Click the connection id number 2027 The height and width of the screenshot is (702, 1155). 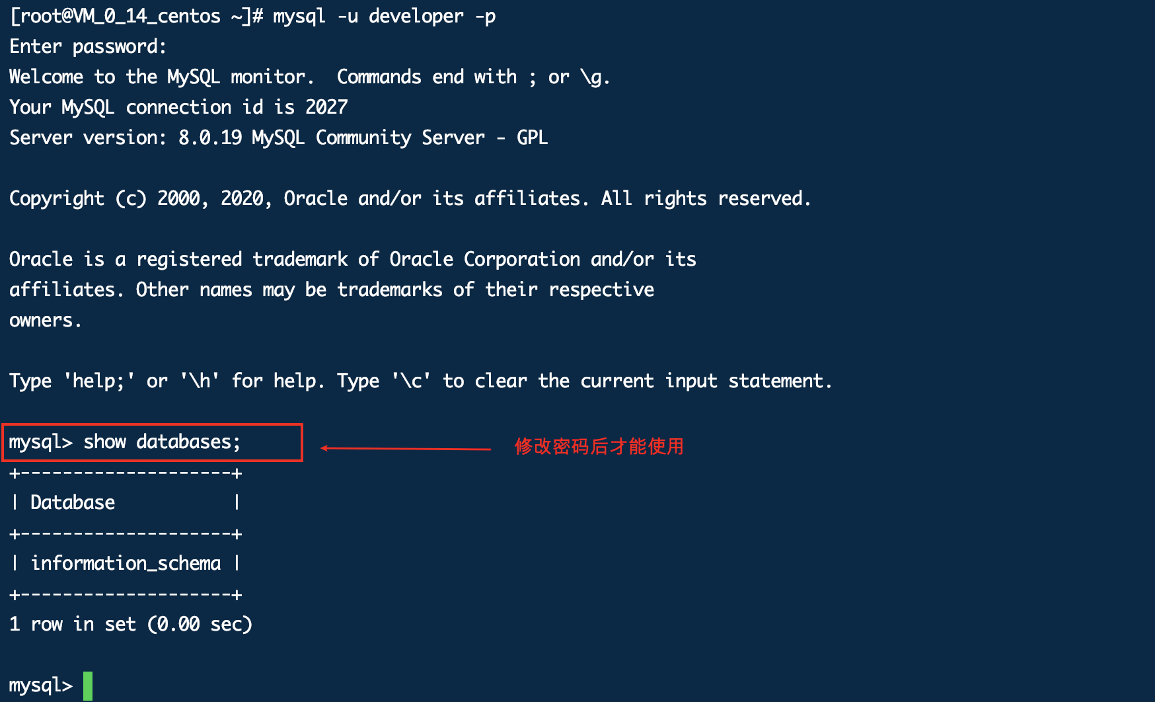(x=326, y=107)
